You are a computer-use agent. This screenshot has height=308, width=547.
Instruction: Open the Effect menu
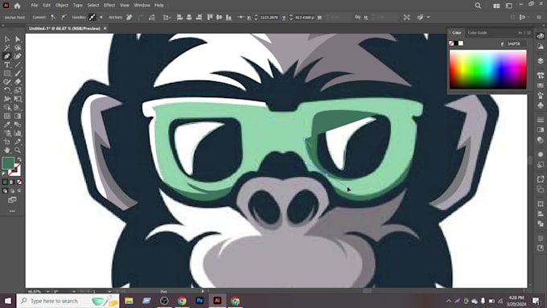[x=109, y=6]
